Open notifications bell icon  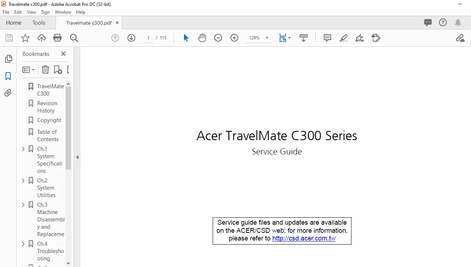[458, 22]
